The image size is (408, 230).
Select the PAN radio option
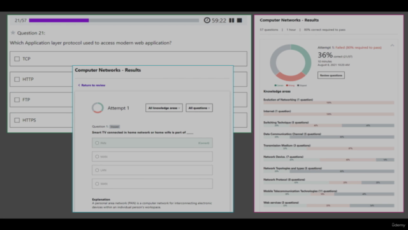[x=97, y=143]
